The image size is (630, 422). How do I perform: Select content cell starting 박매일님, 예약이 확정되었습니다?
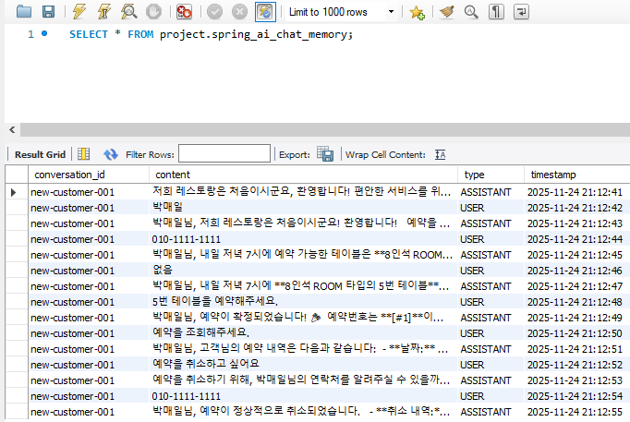tap(303, 318)
